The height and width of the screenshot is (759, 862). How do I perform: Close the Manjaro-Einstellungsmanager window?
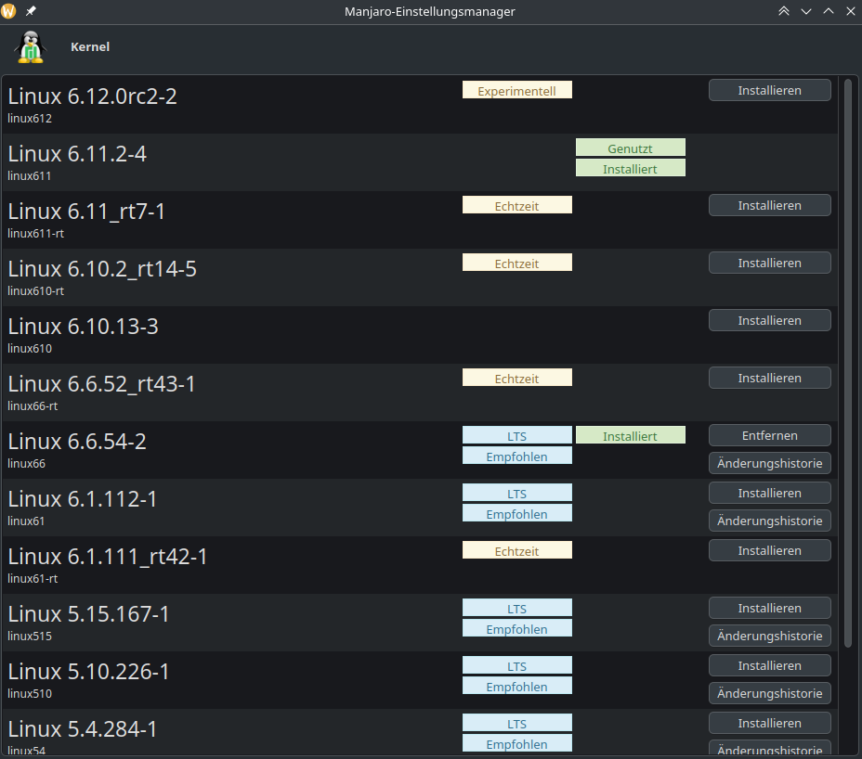click(851, 11)
